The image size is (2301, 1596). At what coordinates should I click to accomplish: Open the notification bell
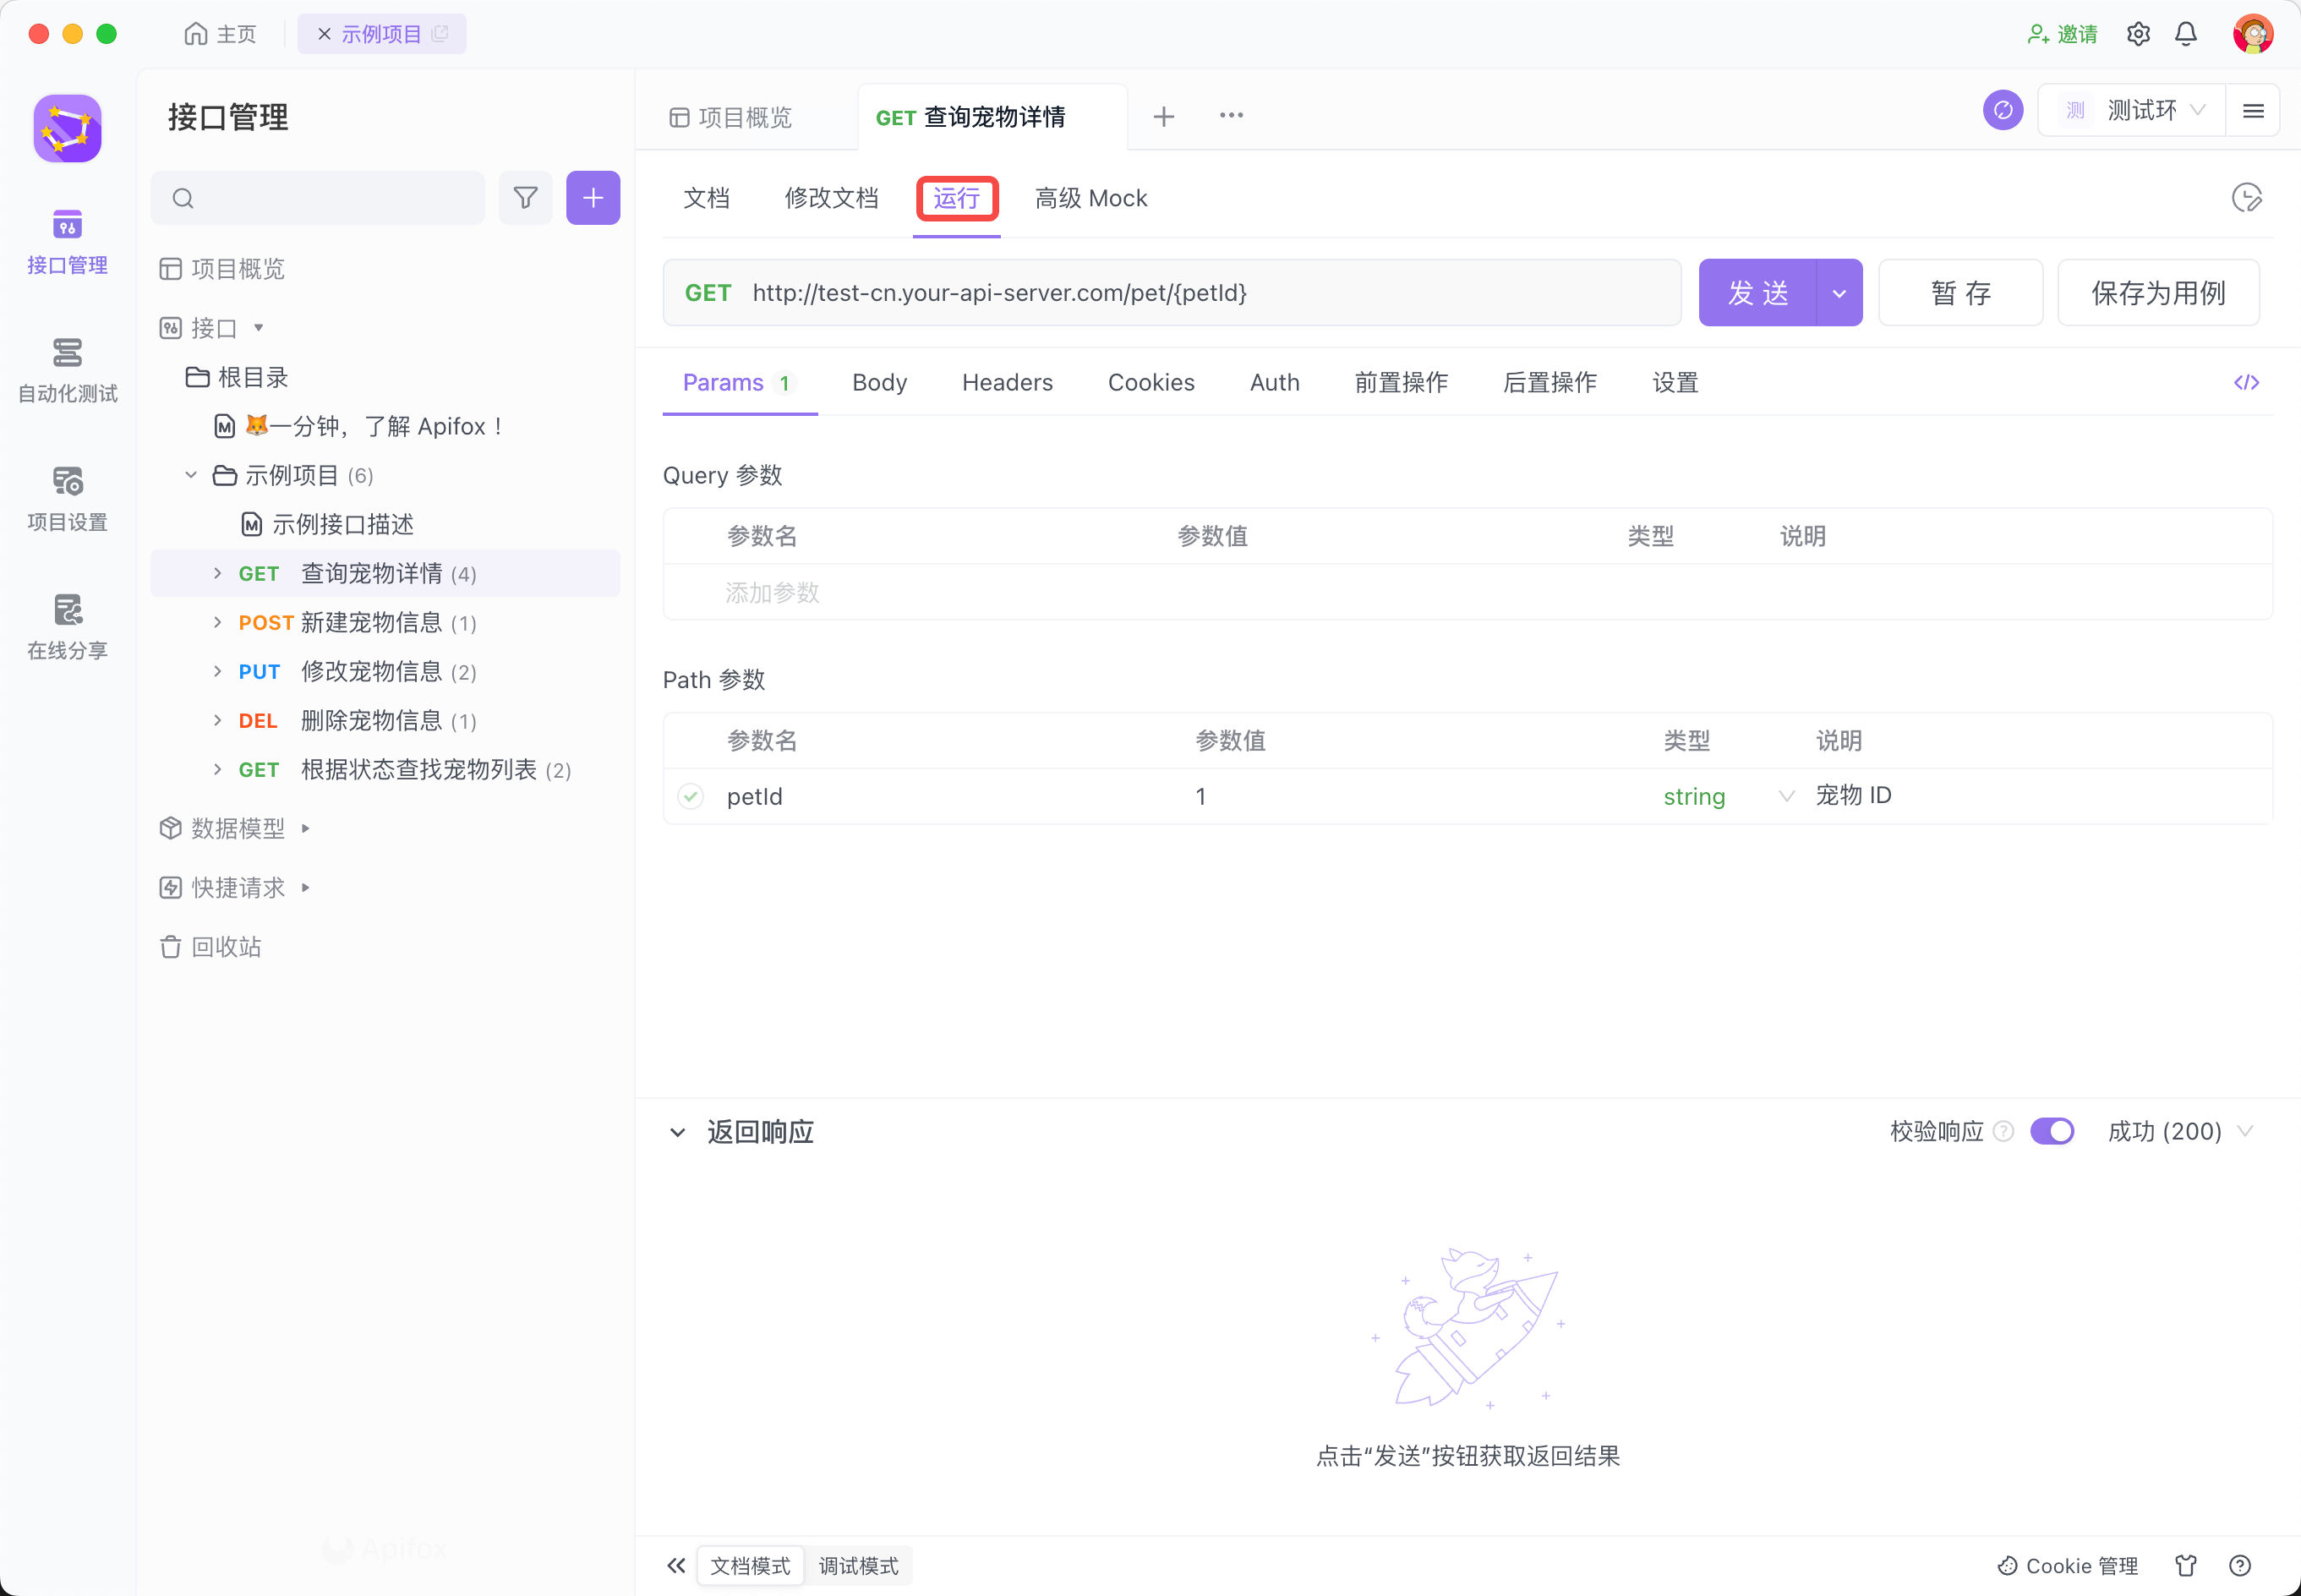click(2186, 34)
